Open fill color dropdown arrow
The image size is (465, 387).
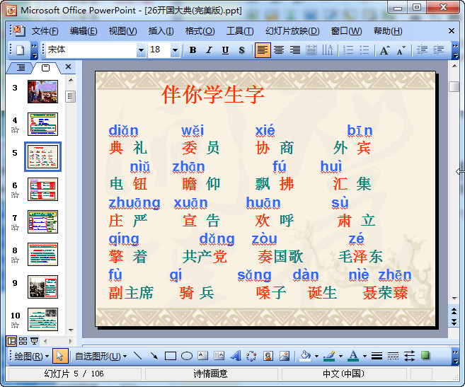(316, 356)
